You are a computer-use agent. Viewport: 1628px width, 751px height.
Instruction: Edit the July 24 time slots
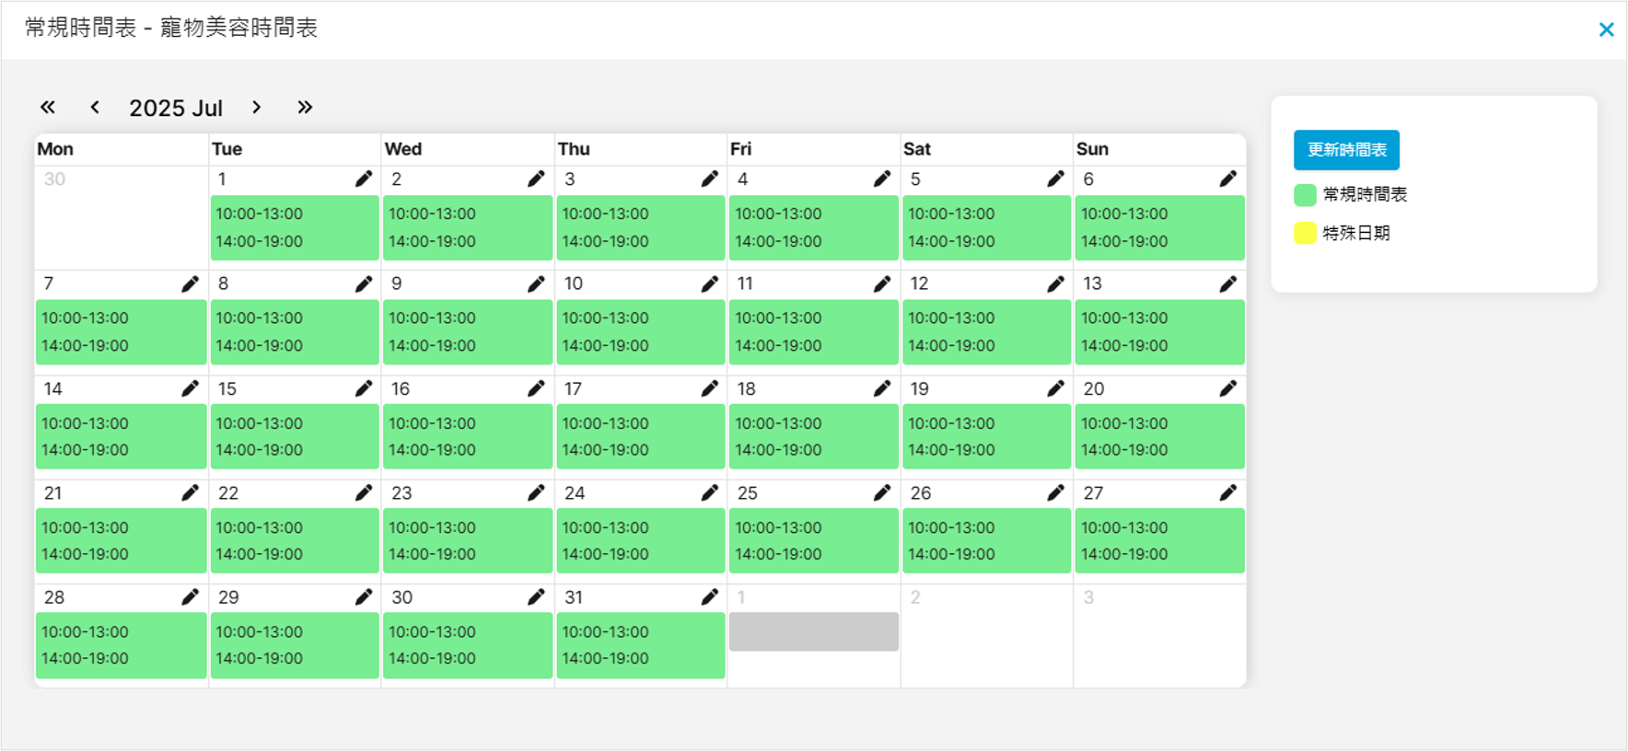coord(709,492)
